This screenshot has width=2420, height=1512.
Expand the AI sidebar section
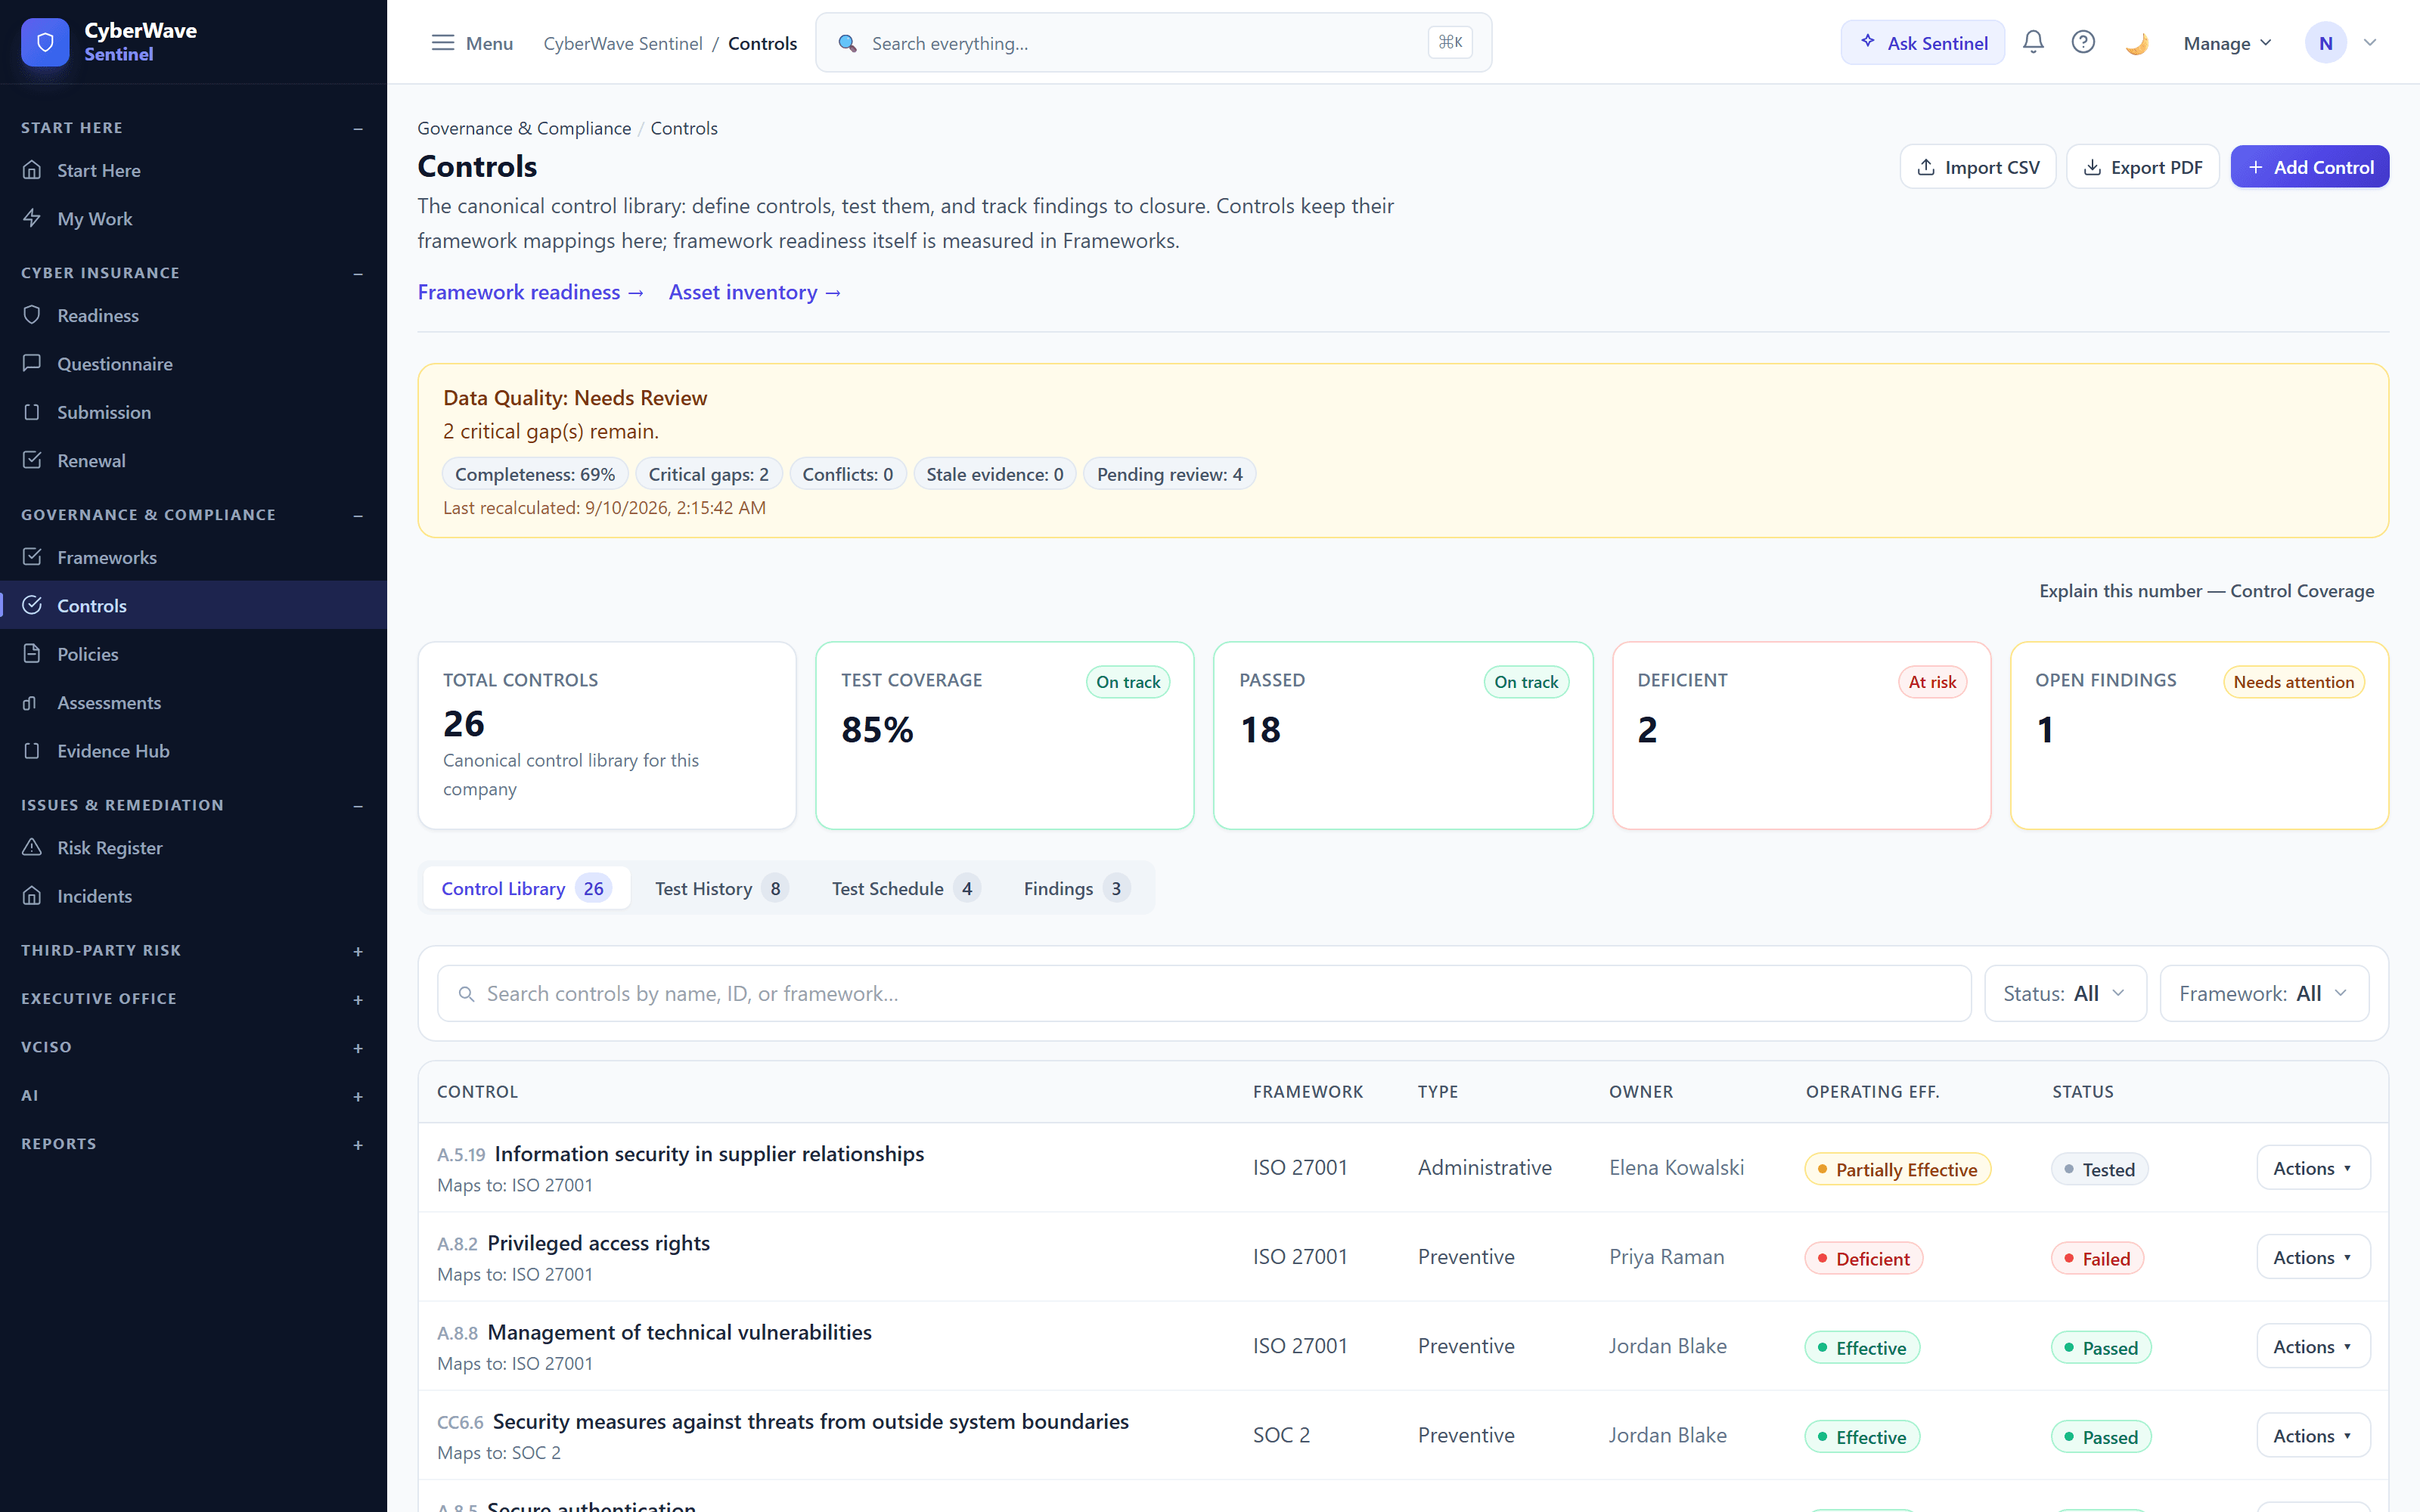(358, 1096)
